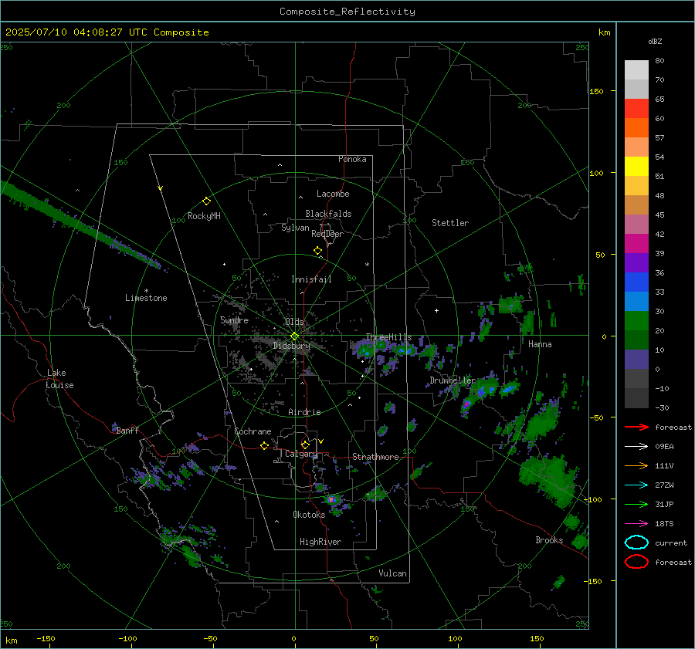
Task: Select the blue 33–36 dBZ swatch
Action: (636, 282)
